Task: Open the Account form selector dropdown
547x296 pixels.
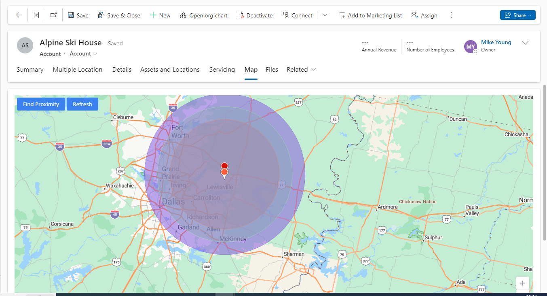Action: (83, 54)
